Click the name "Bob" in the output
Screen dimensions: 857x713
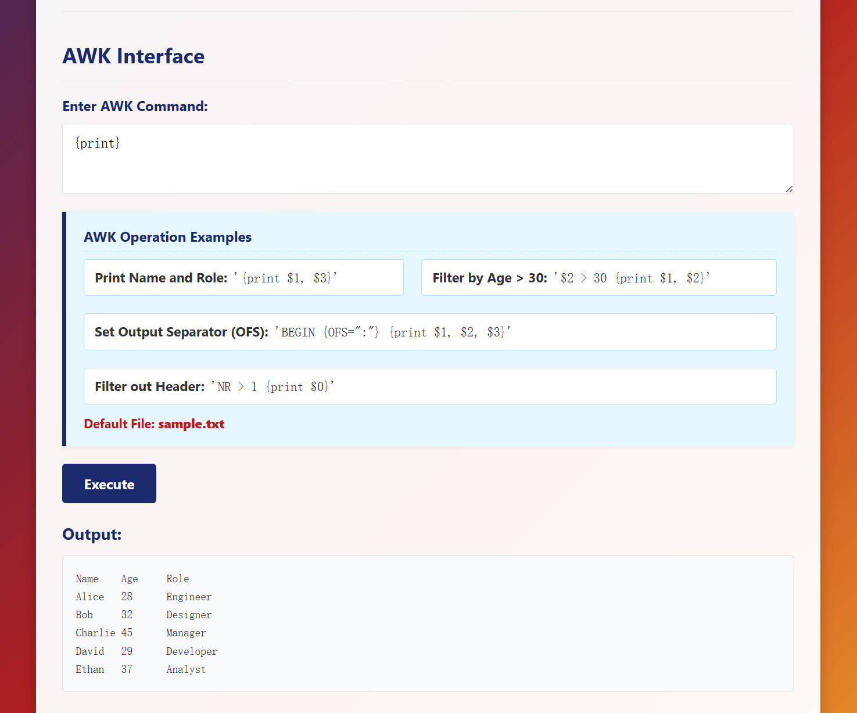84,615
